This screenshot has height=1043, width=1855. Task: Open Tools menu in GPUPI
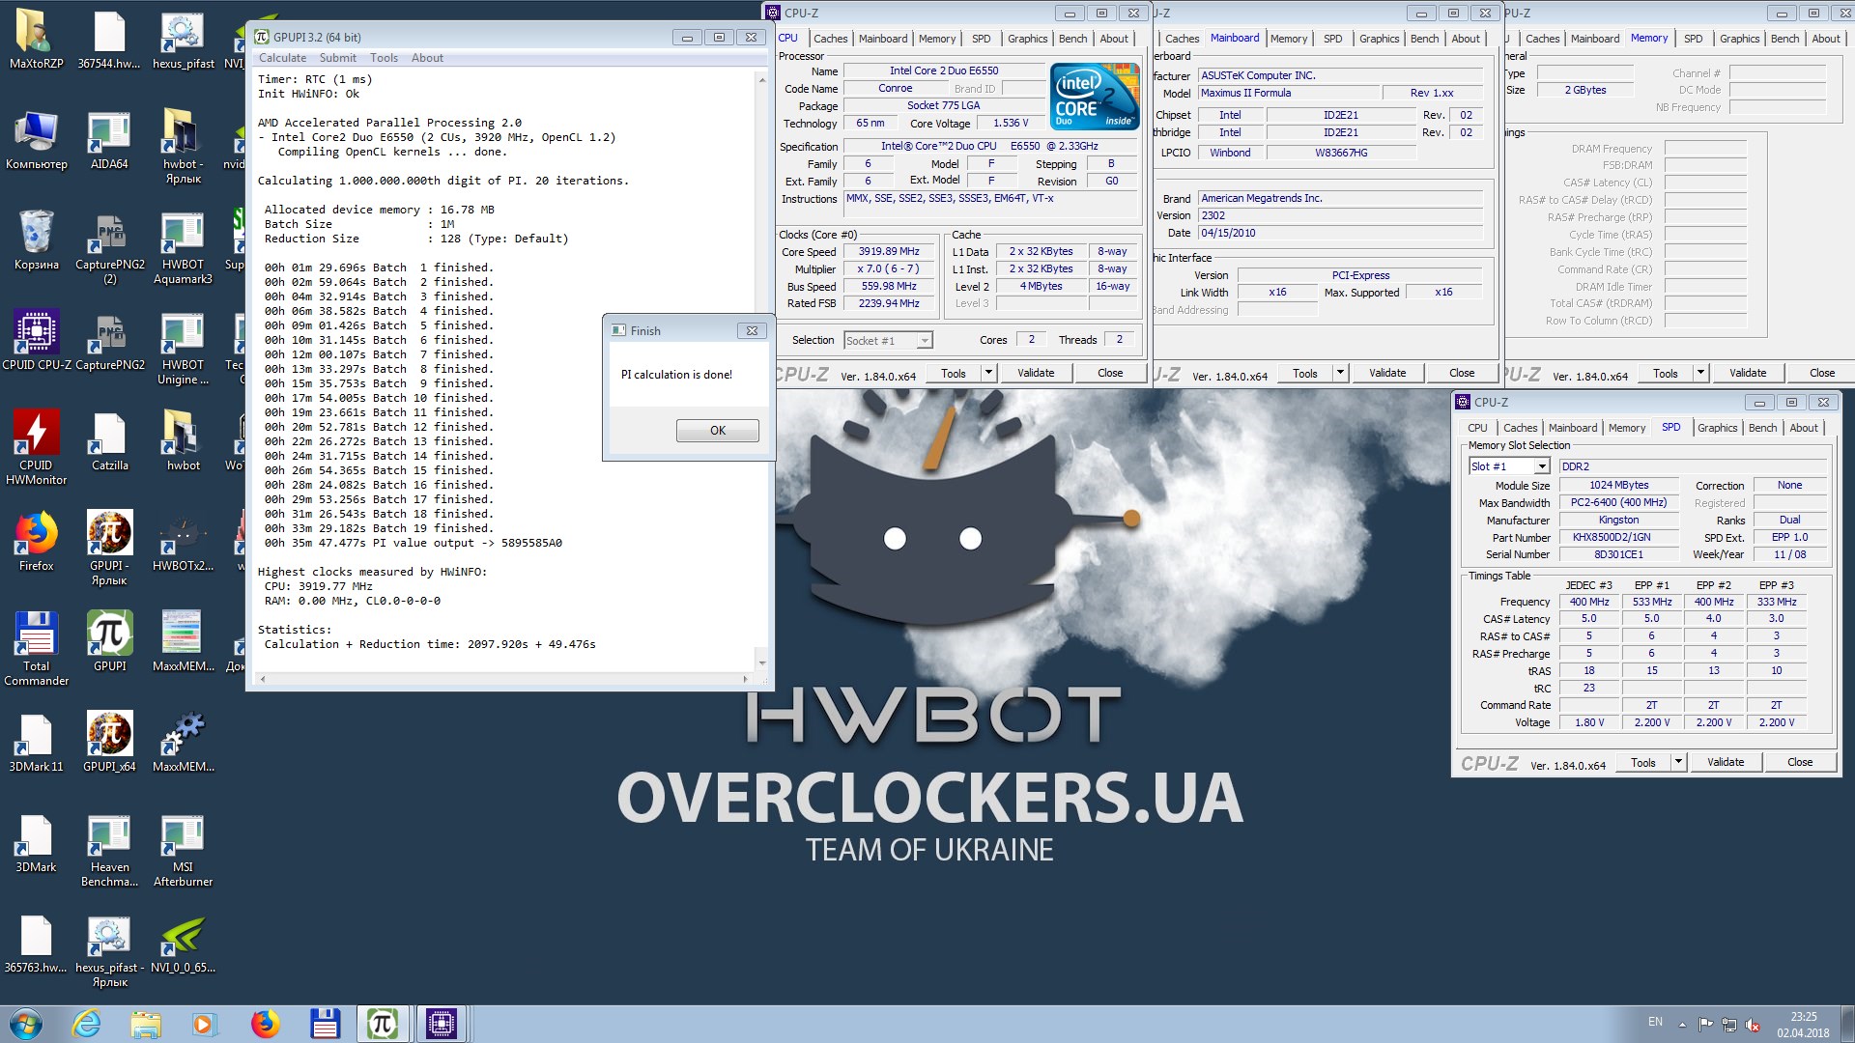384,58
